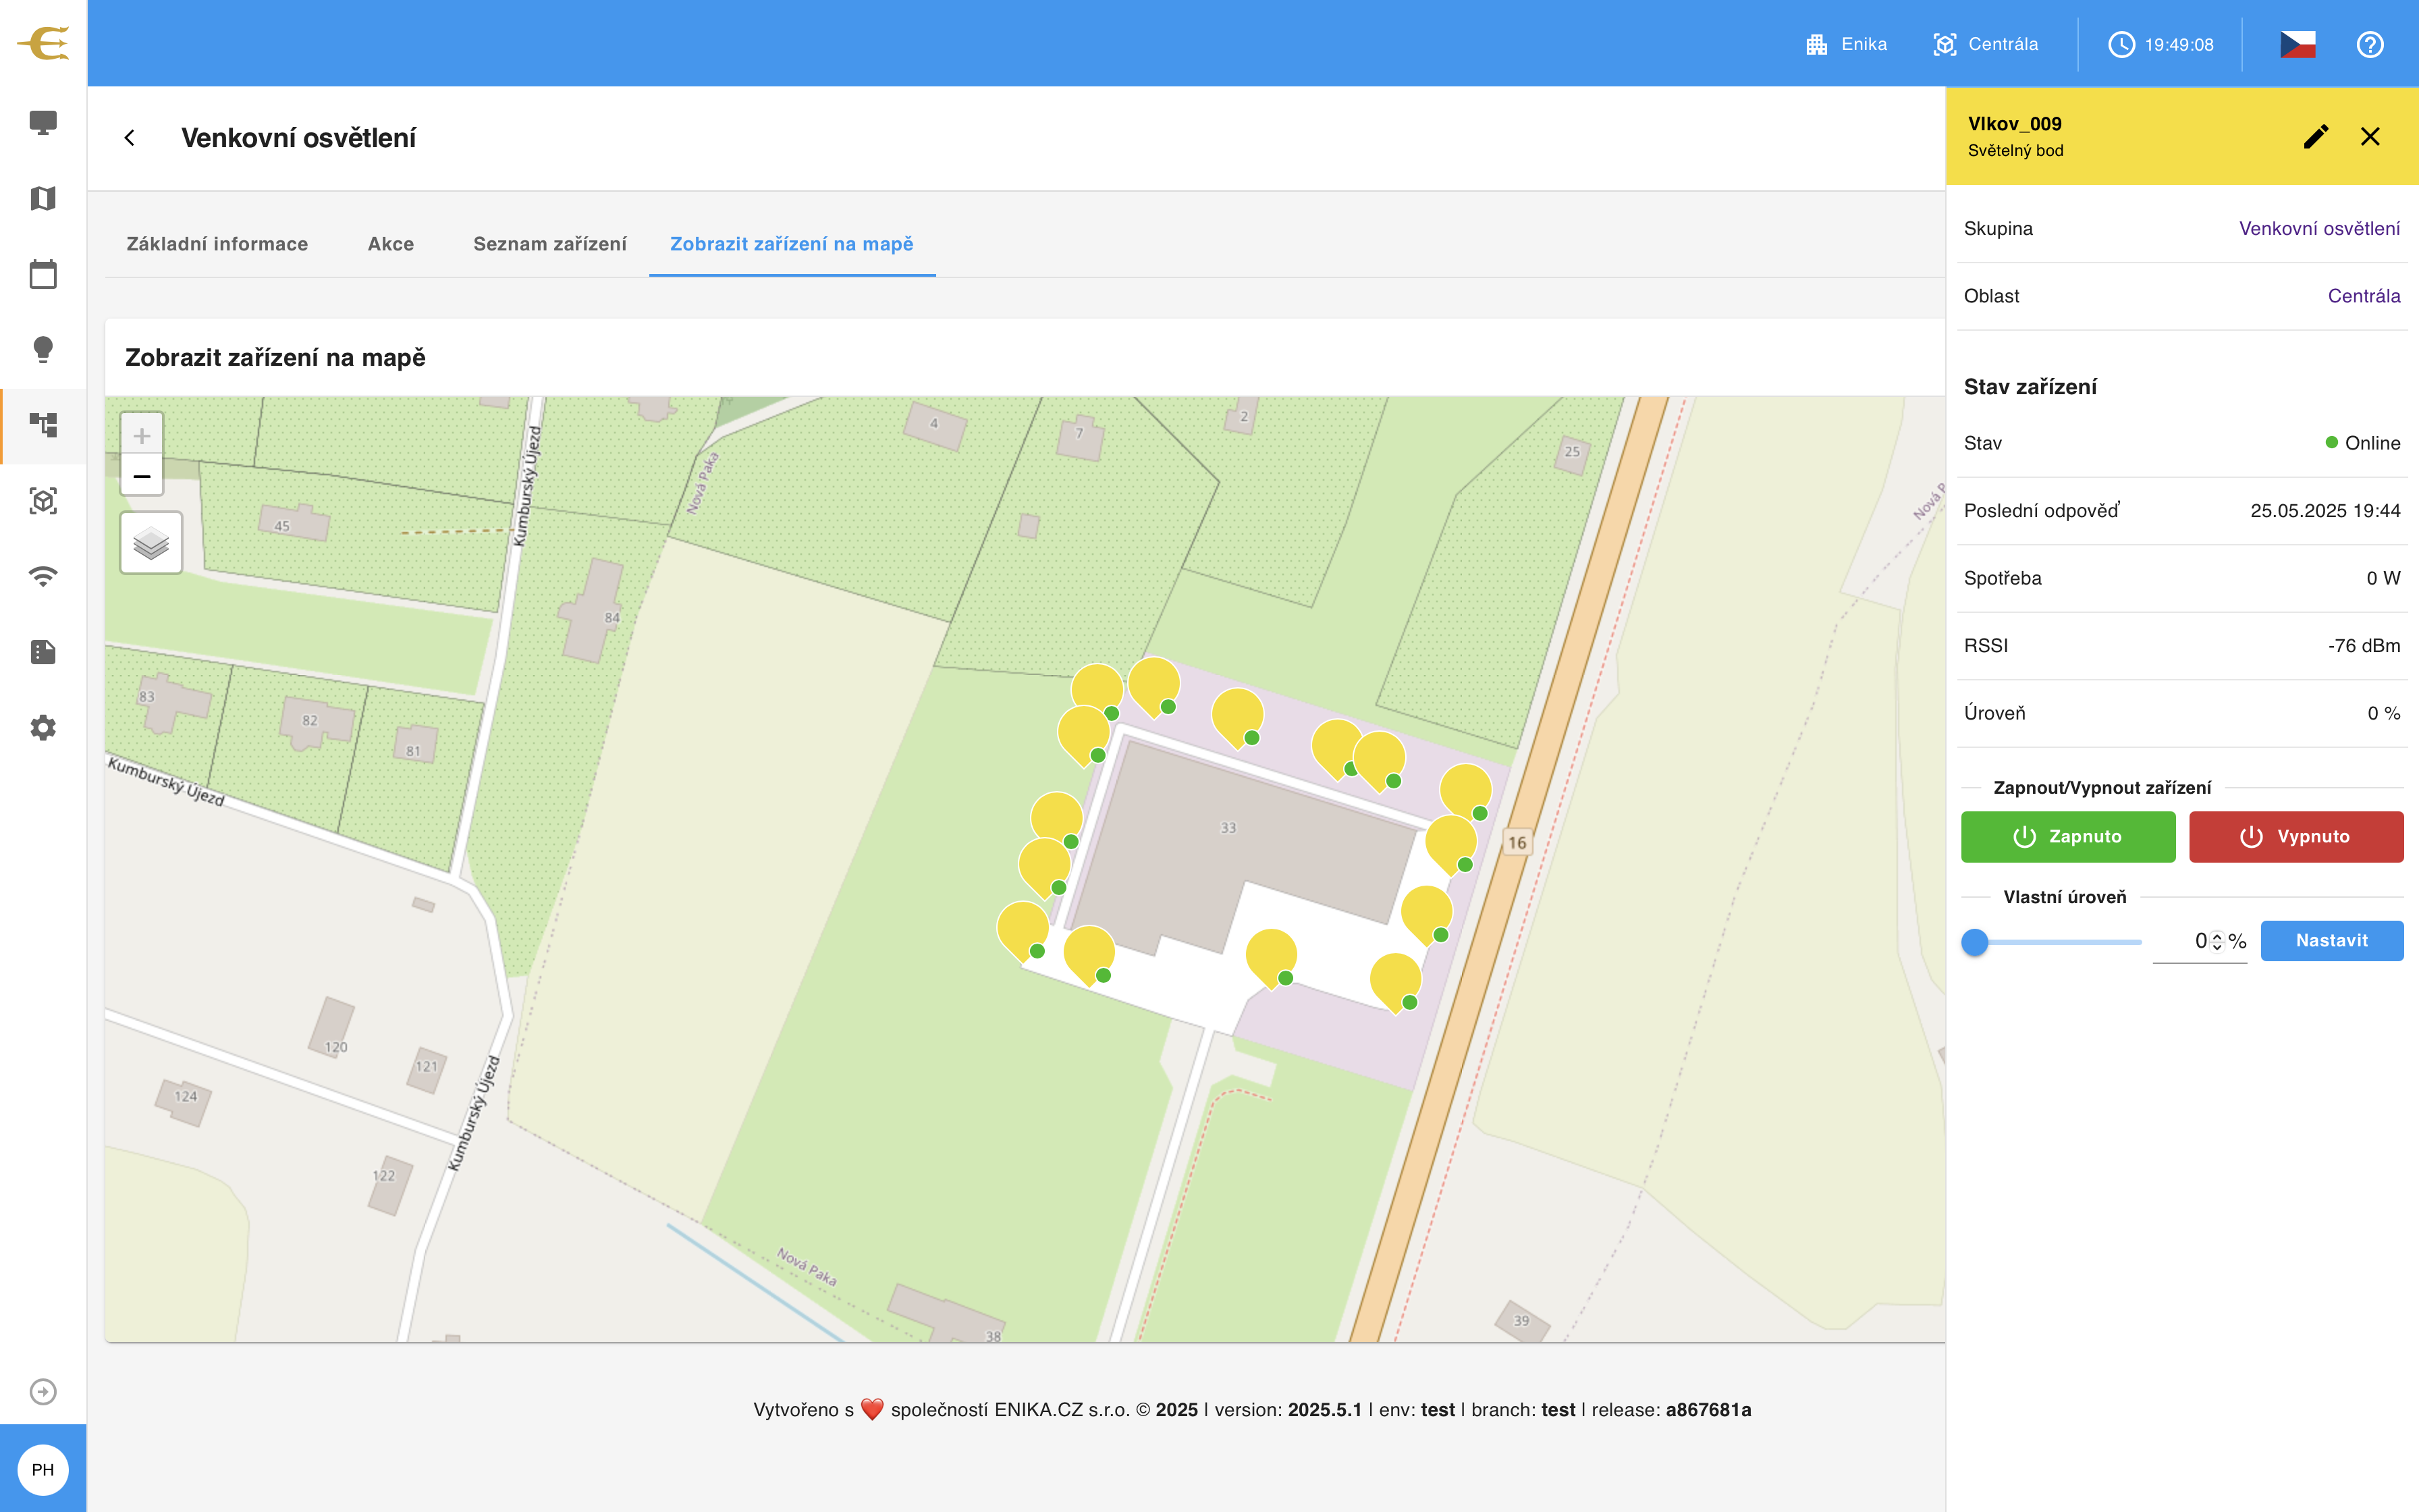Switch to the Základní informace tab
The width and height of the screenshot is (2419, 1512).
(217, 244)
